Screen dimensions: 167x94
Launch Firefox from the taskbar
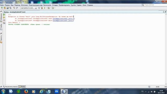tap(26, 92)
